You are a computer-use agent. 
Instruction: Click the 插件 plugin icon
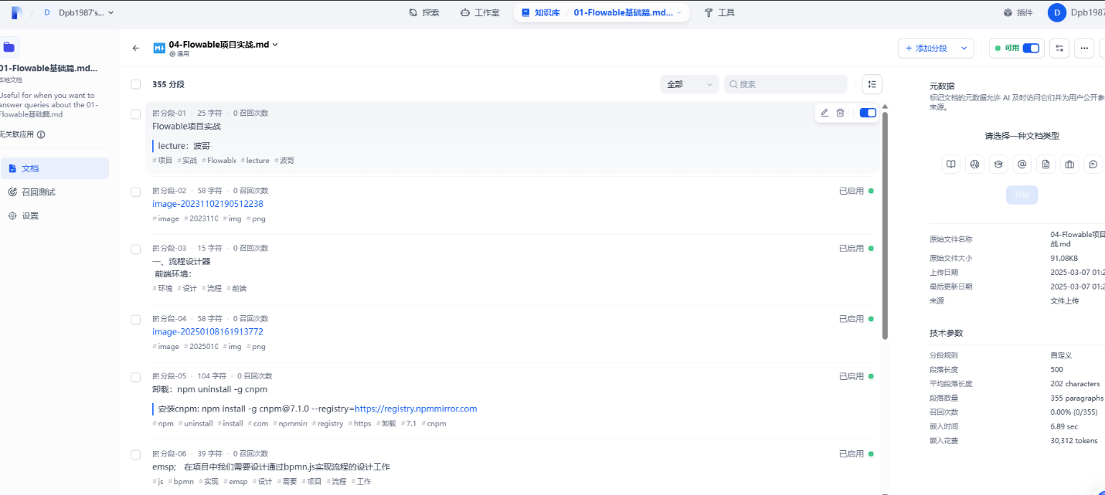pos(1008,12)
